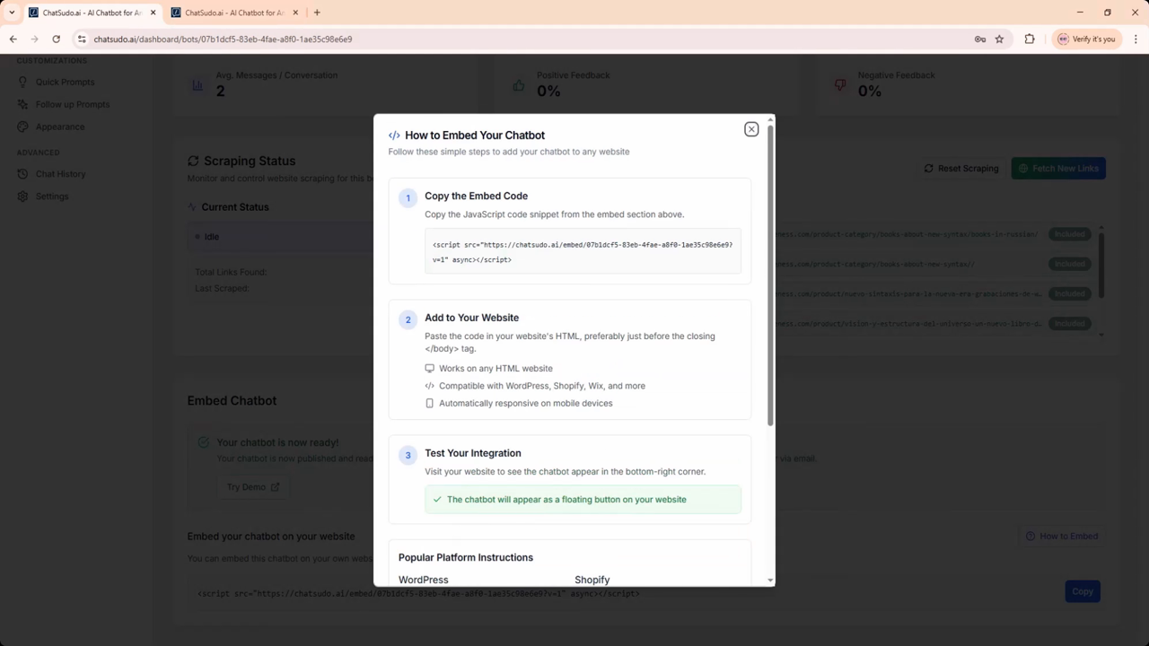This screenshot has width=1149, height=646.
Task: Click code icon beside WordPress compatibility line
Action: pyautogui.click(x=429, y=386)
